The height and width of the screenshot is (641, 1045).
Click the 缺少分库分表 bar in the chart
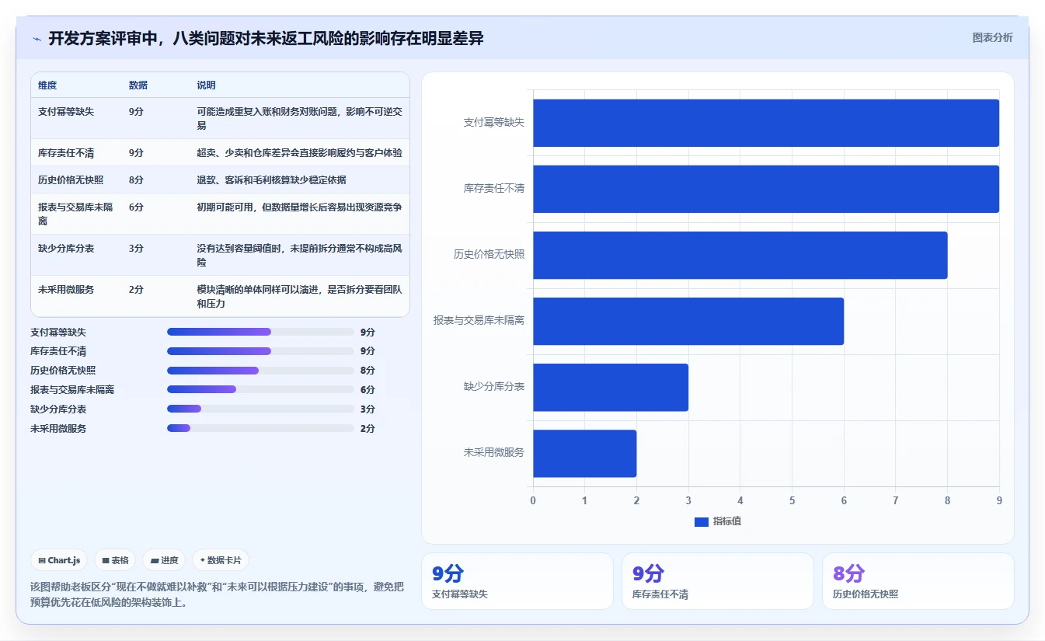point(611,387)
